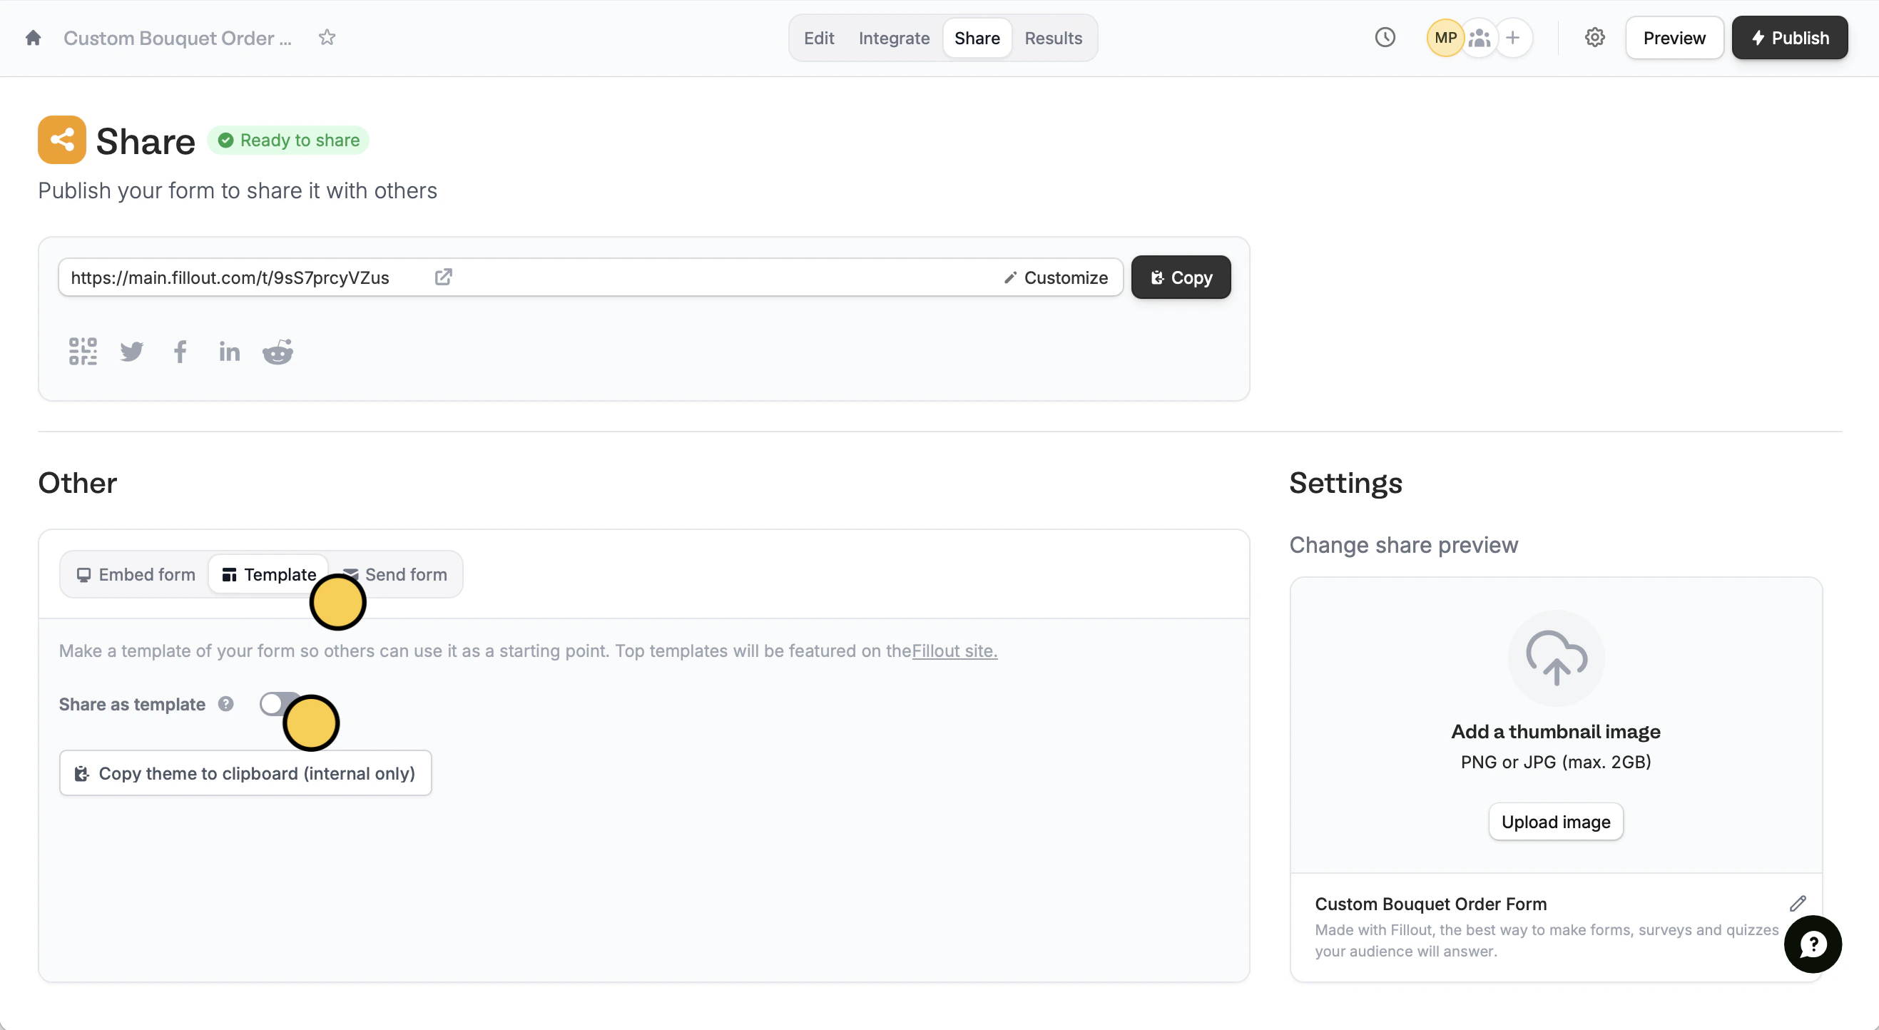The height and width of the screenshot is (1030, 1879).
Task: Click the Publish button
Action: [x=1789, y=38]
